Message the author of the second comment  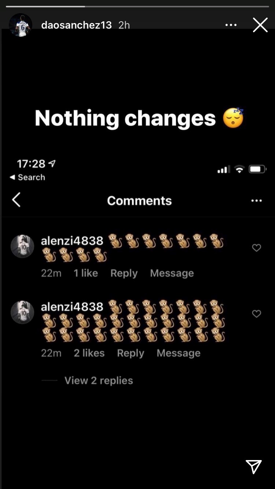179,353
